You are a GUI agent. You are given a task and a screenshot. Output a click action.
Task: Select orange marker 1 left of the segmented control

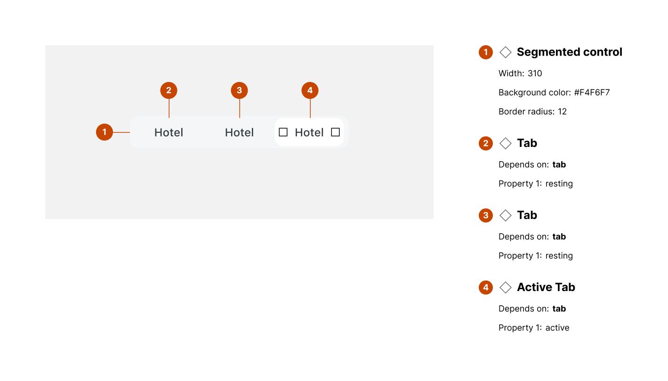pos(105,132)
